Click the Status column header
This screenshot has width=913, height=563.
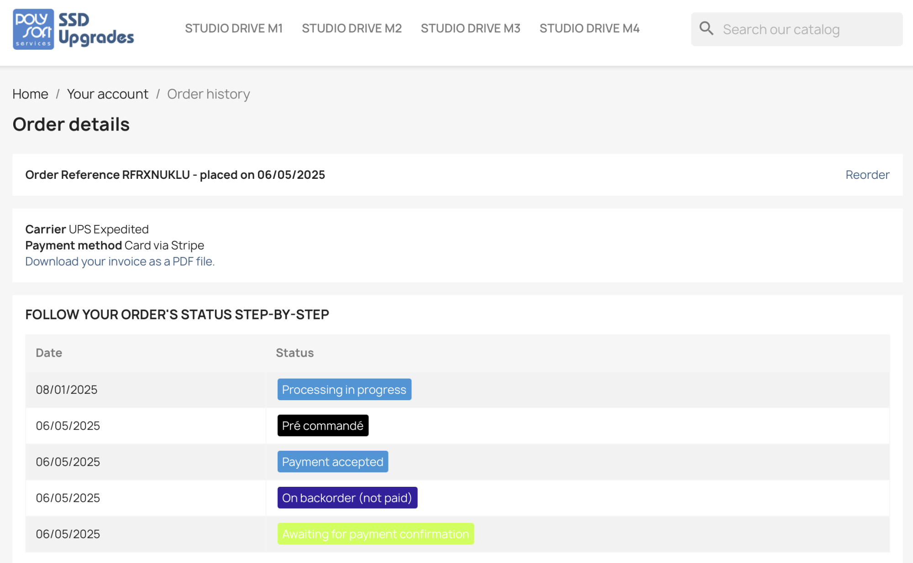294,353
